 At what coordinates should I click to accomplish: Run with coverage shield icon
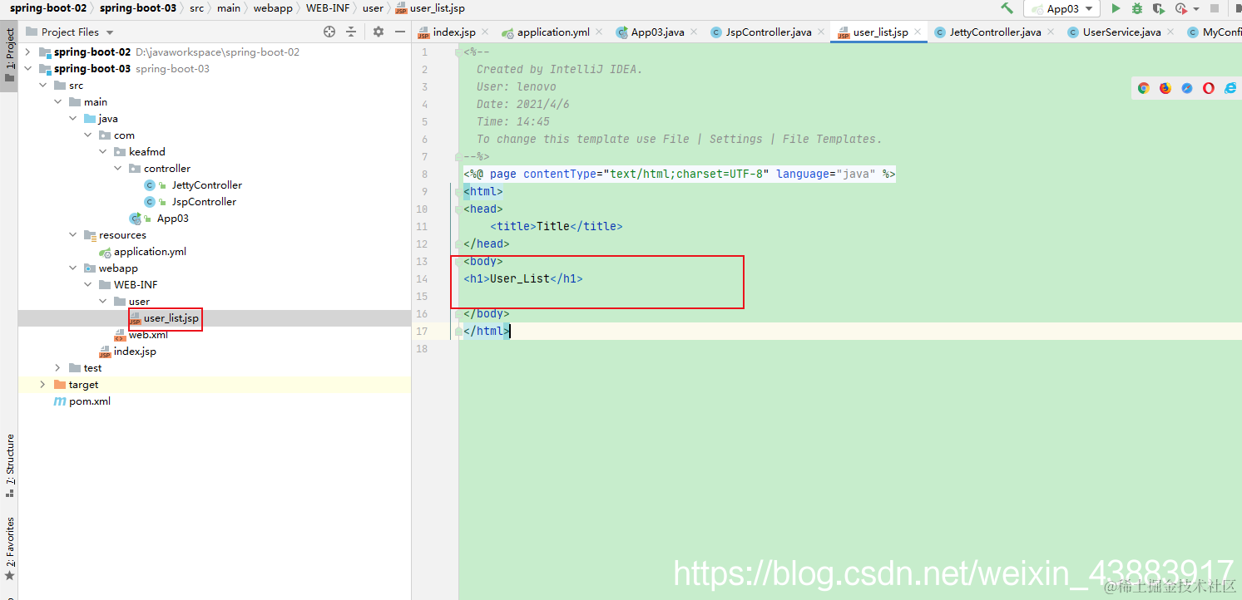[1159, 8]
